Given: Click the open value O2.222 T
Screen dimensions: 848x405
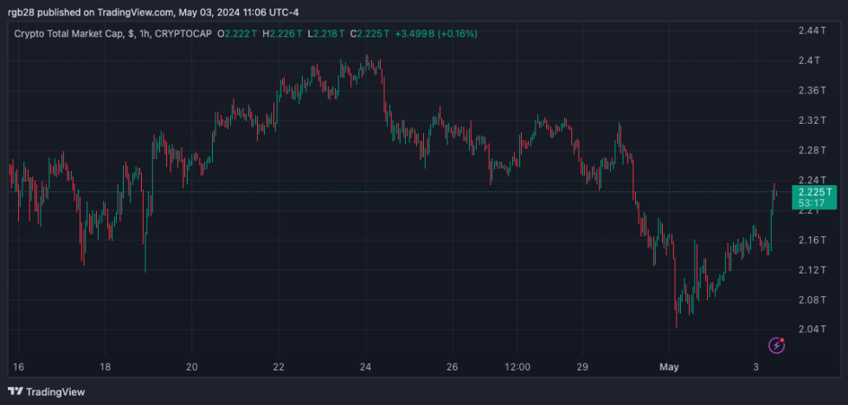Looking at the screenshot, I should point(237,34).
